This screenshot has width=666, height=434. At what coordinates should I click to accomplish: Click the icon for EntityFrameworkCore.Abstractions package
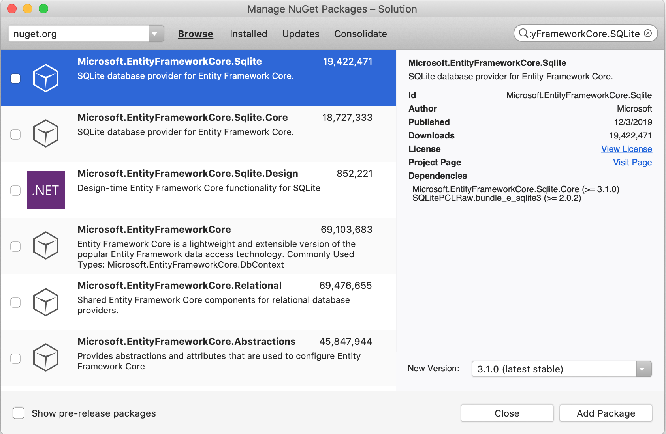(x=46, y=357)
